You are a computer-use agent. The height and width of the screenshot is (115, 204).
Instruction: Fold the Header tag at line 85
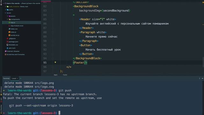[x=53, y=19]
